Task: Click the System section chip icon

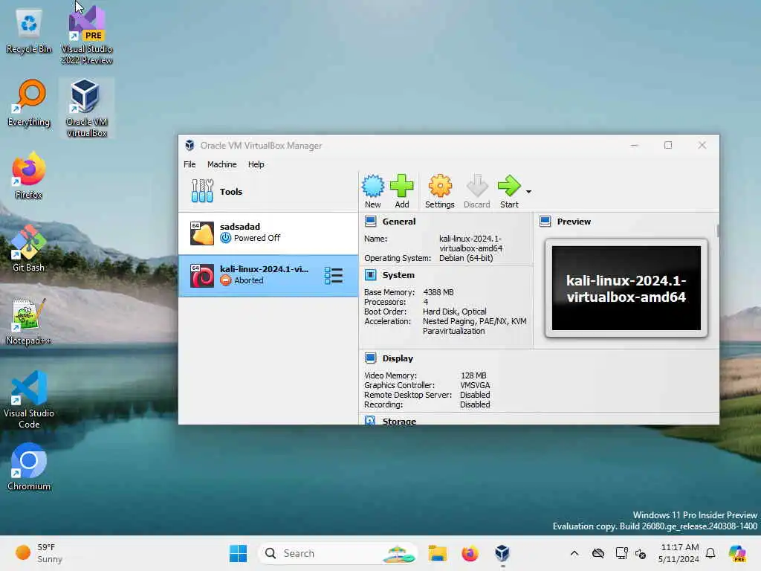Action: [370, 275]
